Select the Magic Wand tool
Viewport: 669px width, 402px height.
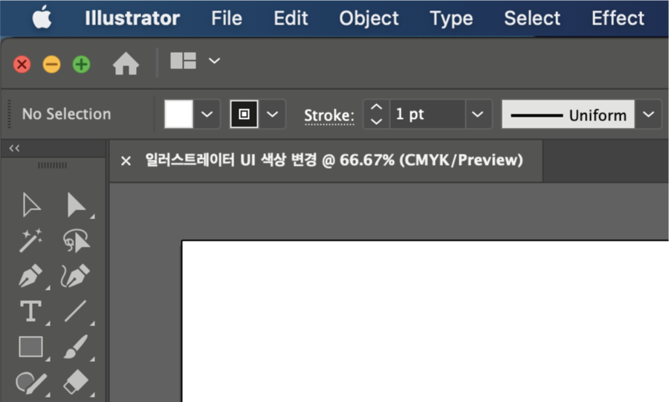tap(30, 241)
